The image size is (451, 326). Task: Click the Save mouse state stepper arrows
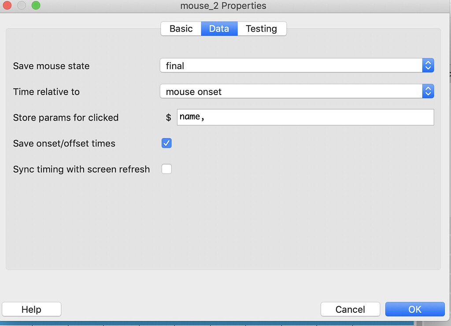[428, 65]
